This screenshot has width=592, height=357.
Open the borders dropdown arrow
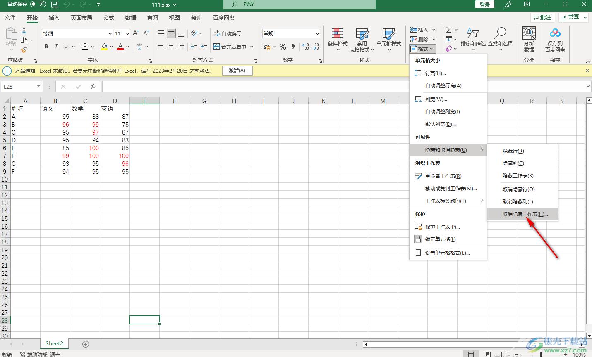[92, 47]
